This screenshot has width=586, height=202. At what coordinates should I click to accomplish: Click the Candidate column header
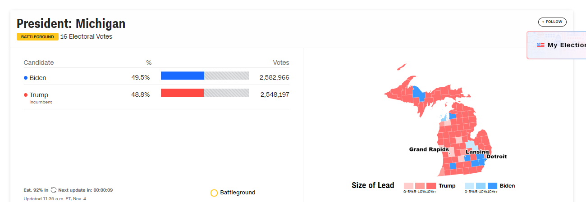(39, 63)
